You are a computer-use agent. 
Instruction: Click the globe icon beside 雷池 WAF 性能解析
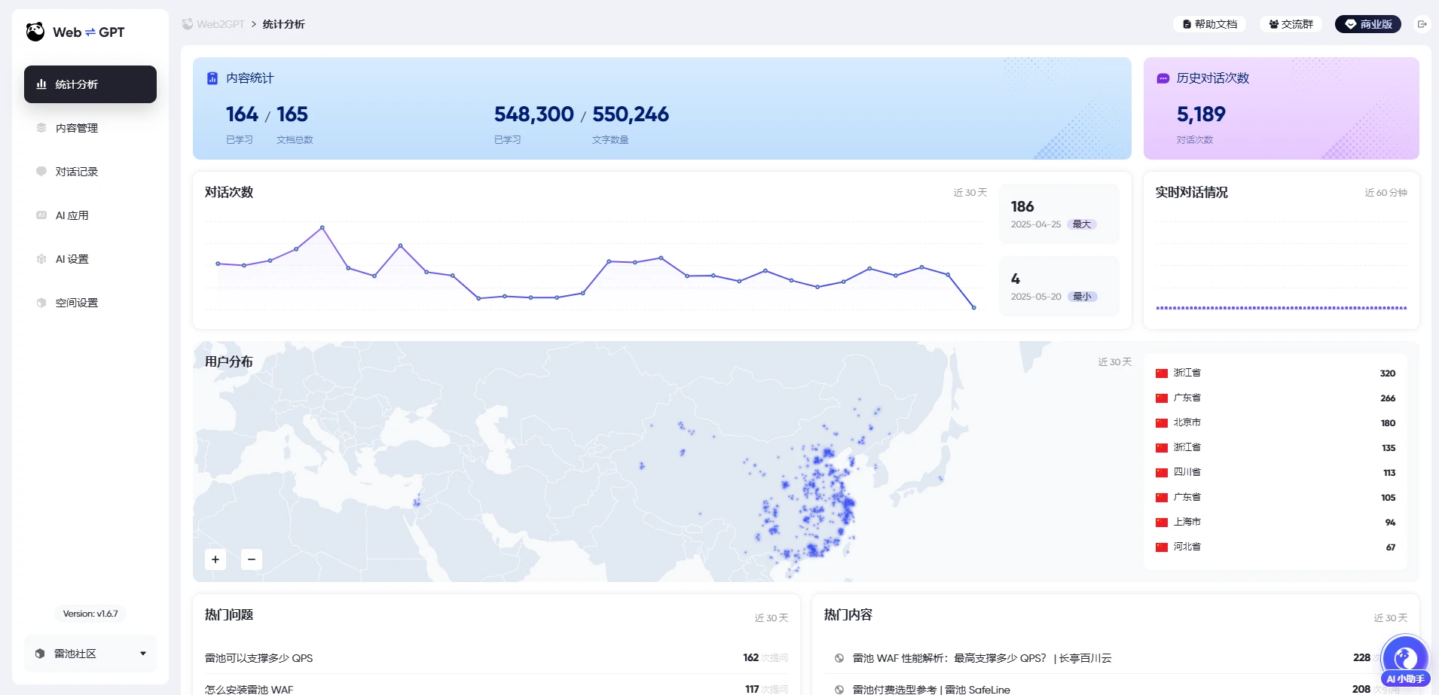tap(839, 658)
